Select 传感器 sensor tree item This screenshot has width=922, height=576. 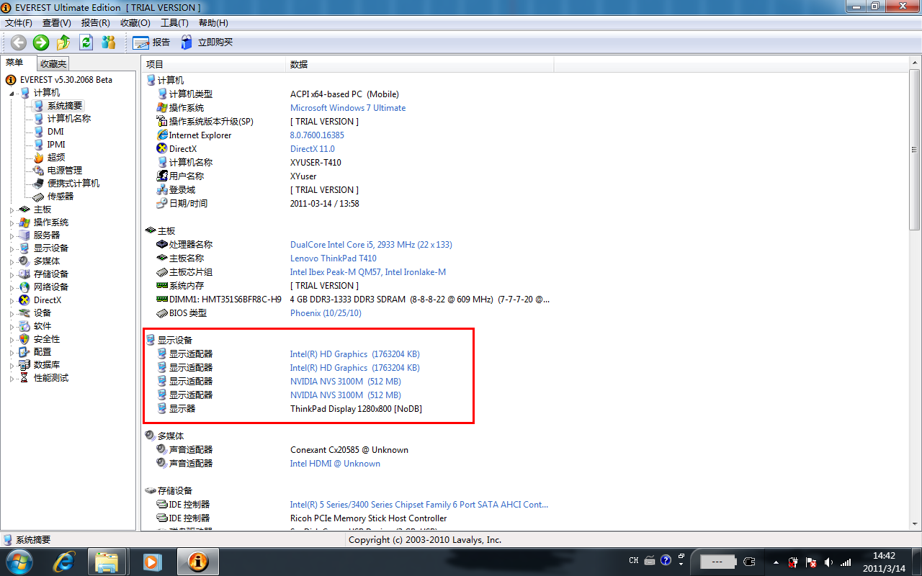click(x=61, y=197)
